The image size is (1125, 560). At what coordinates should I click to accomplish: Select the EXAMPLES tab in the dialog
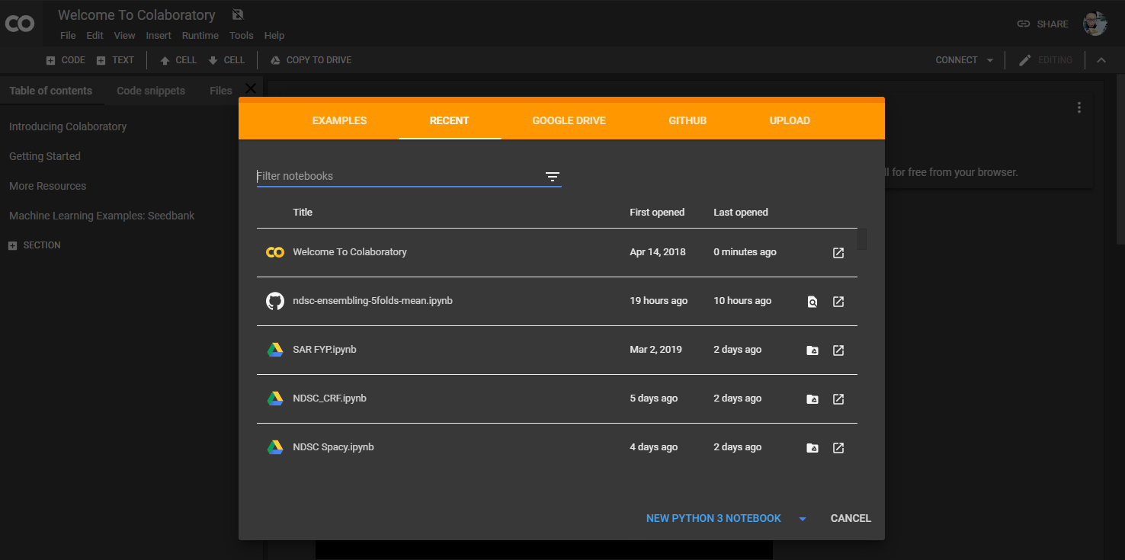[339, 120]
